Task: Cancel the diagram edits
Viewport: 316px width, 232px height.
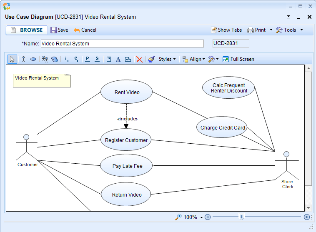Action: 85,30
